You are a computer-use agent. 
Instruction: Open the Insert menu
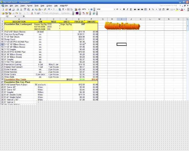pos(23,6)
